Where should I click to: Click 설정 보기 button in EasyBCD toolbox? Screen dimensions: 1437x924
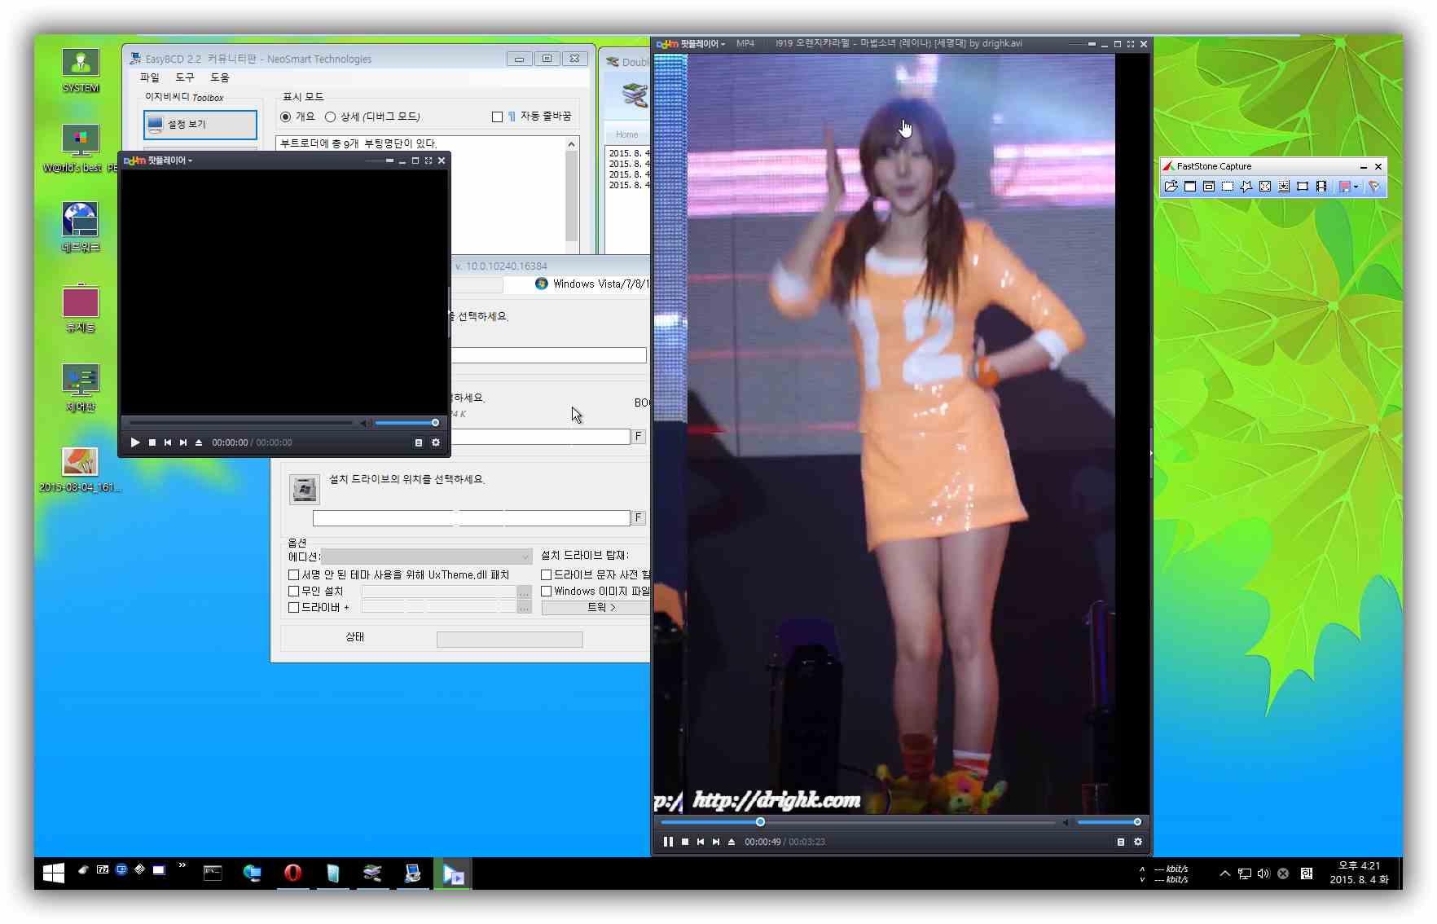[200, 125]
